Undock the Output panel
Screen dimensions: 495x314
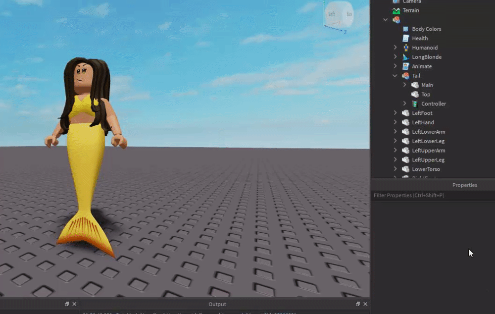tap(358, 304)
